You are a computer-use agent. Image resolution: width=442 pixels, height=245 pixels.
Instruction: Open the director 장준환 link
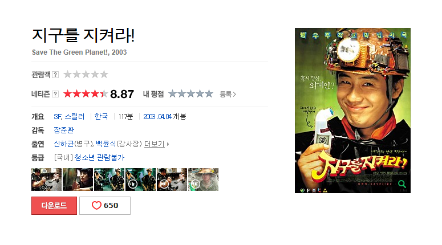coord(64,130)
